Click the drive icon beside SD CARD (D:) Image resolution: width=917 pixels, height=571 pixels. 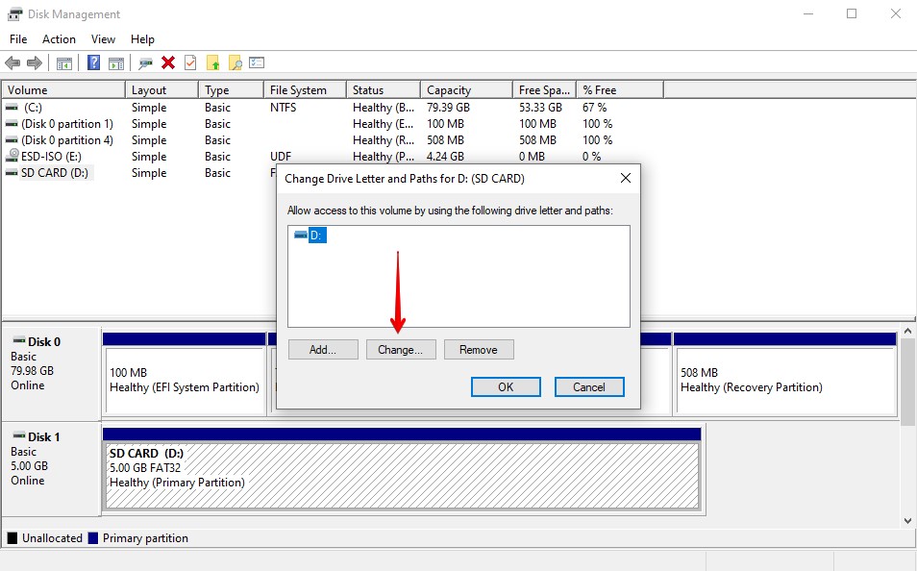[12, 172]
